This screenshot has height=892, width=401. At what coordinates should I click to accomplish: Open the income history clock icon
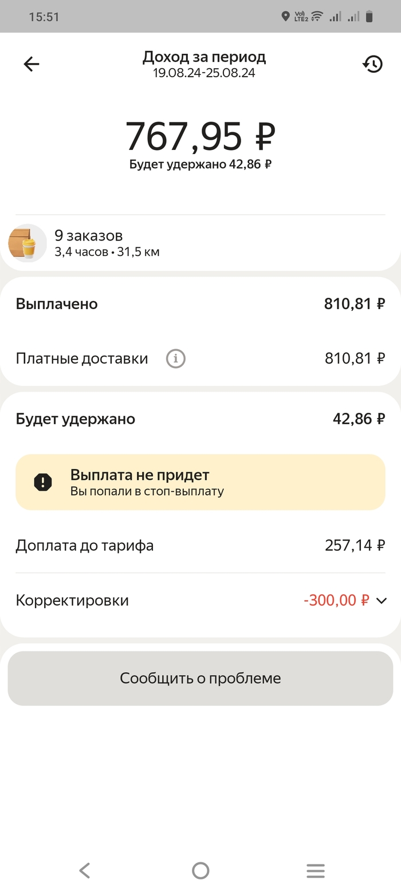click(372, 64)
